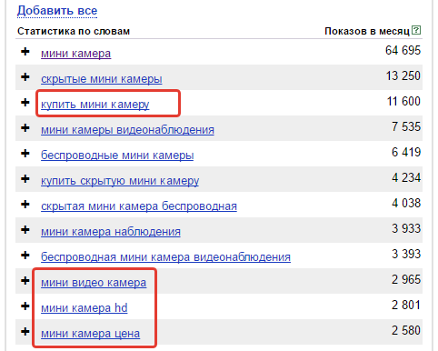Open the 'мини камера цена' link

91,334
